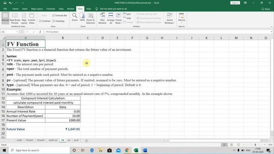Open Microsoft Store from taskbar
The image size is (274, 154).
tap(110, 150)
